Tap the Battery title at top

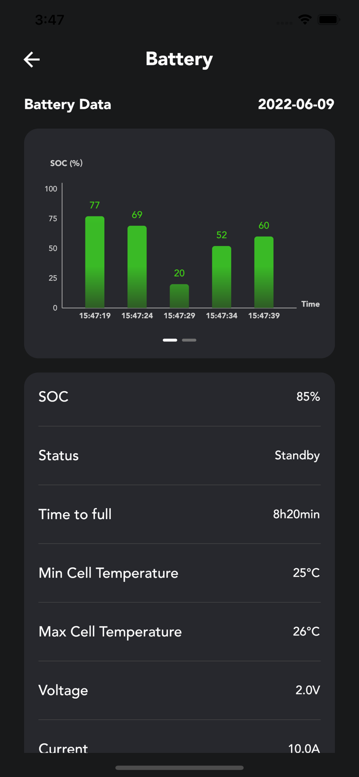coord(179,59)
